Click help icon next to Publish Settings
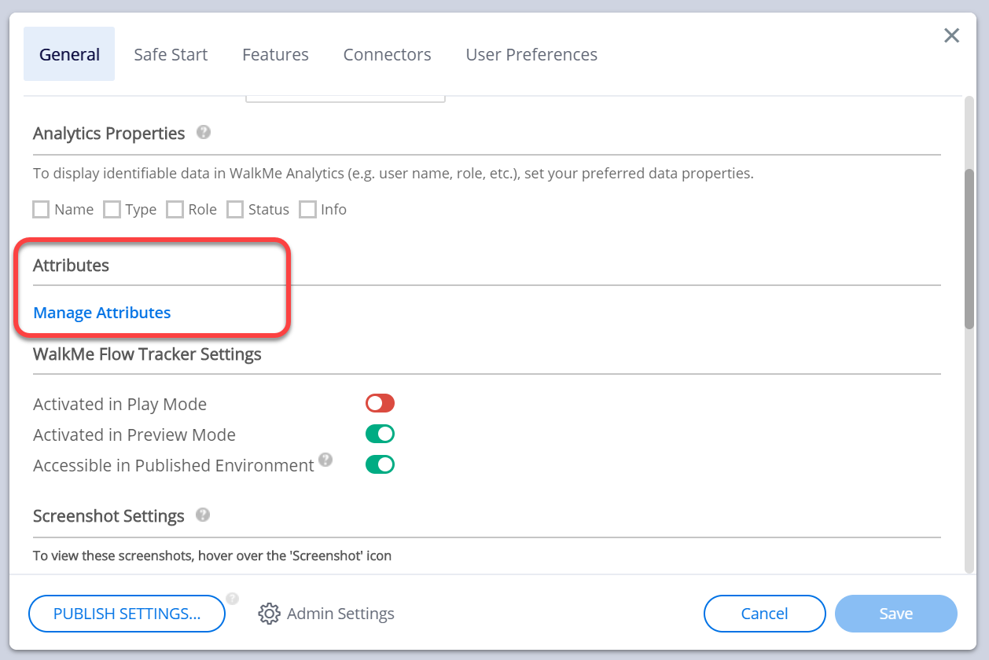This screenshot has height=660, width=989. (232, 599)
